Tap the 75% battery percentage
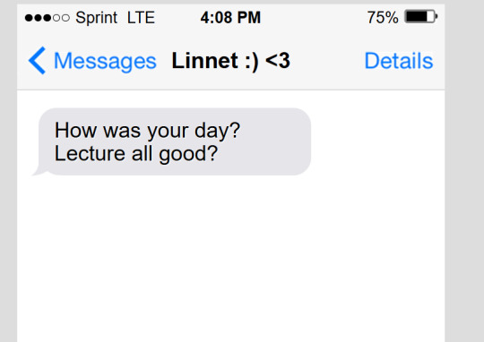The image size is (484, 342). point(383,17)
